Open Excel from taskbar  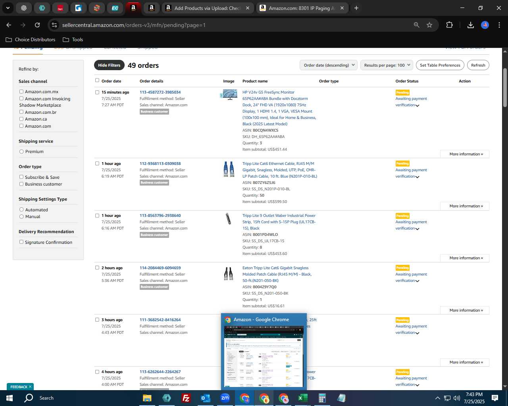click(x=302, y=398)
